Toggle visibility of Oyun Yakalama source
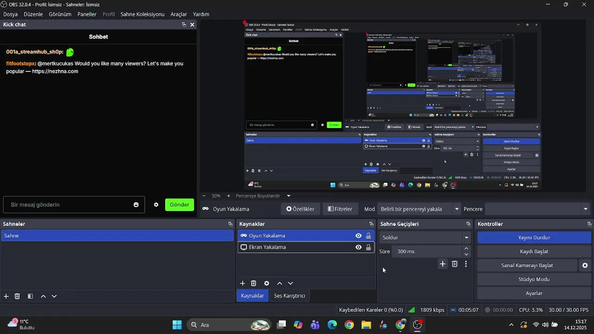The image size is (594, 334). click(x=358, y=236)
